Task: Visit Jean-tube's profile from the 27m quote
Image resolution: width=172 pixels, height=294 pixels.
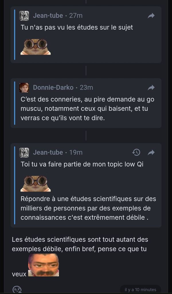Action: [48, 16]
